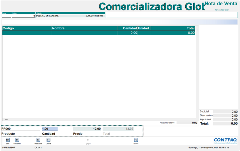Click the Nombre column header

click(85, 28)
